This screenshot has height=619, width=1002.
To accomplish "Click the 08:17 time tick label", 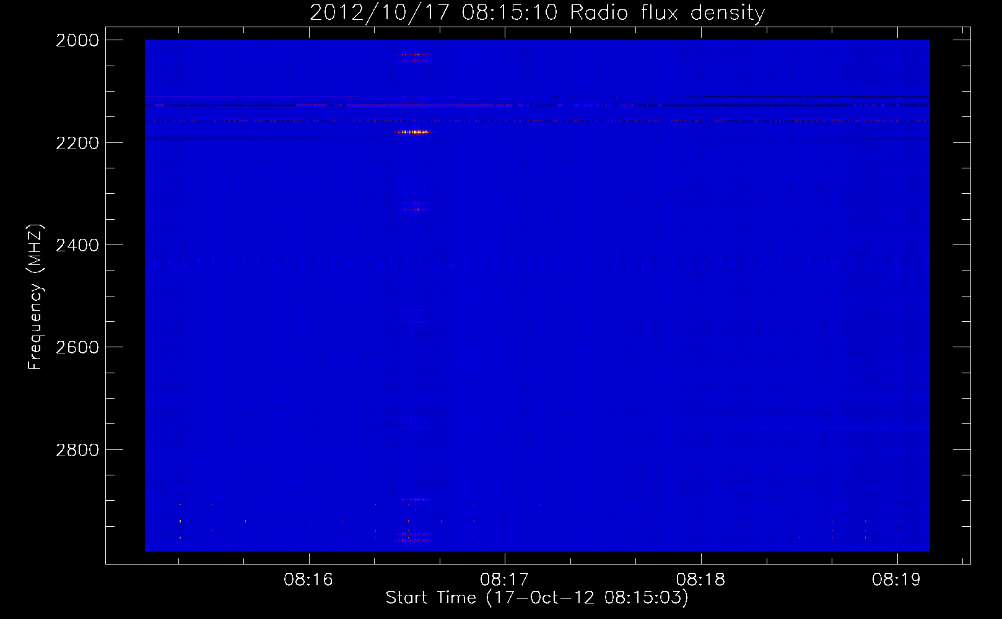I will click(505, 580).
